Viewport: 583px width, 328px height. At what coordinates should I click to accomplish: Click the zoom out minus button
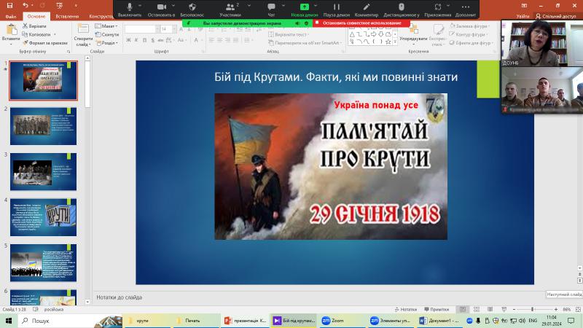click(514, 309)
